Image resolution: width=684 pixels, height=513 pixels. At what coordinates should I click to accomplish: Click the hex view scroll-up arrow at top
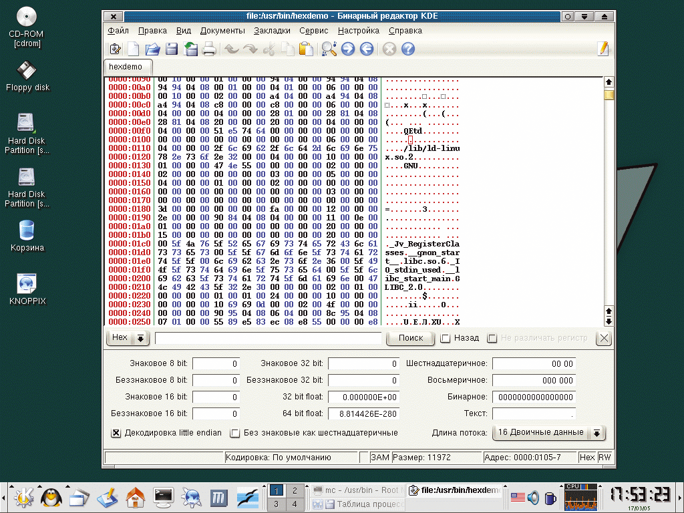pyautogui.click(x=609, y=81)
